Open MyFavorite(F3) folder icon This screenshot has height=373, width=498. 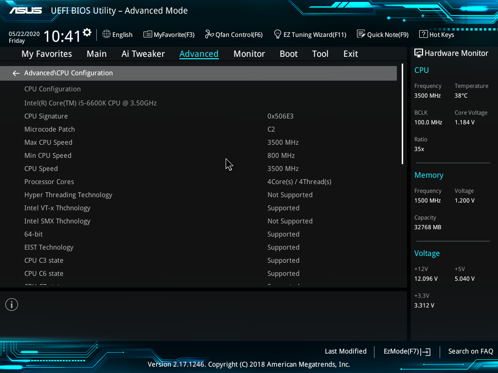coord(148,34)
